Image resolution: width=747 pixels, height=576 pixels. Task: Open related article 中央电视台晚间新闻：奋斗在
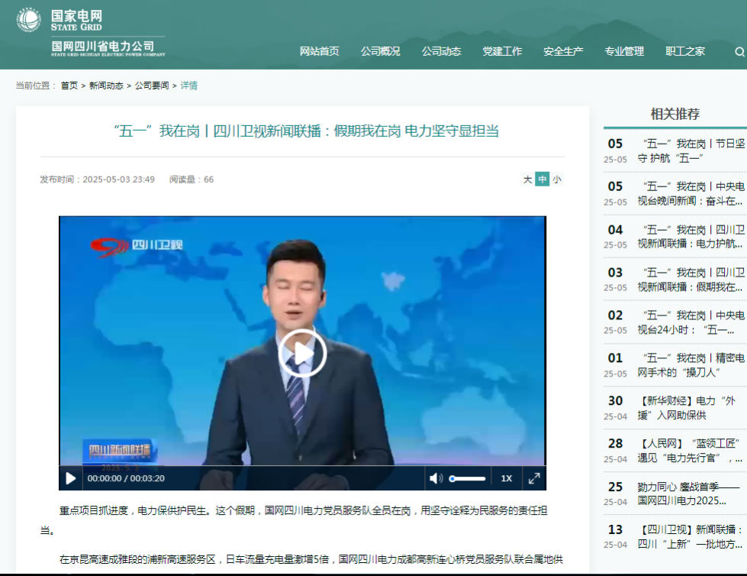691,193
